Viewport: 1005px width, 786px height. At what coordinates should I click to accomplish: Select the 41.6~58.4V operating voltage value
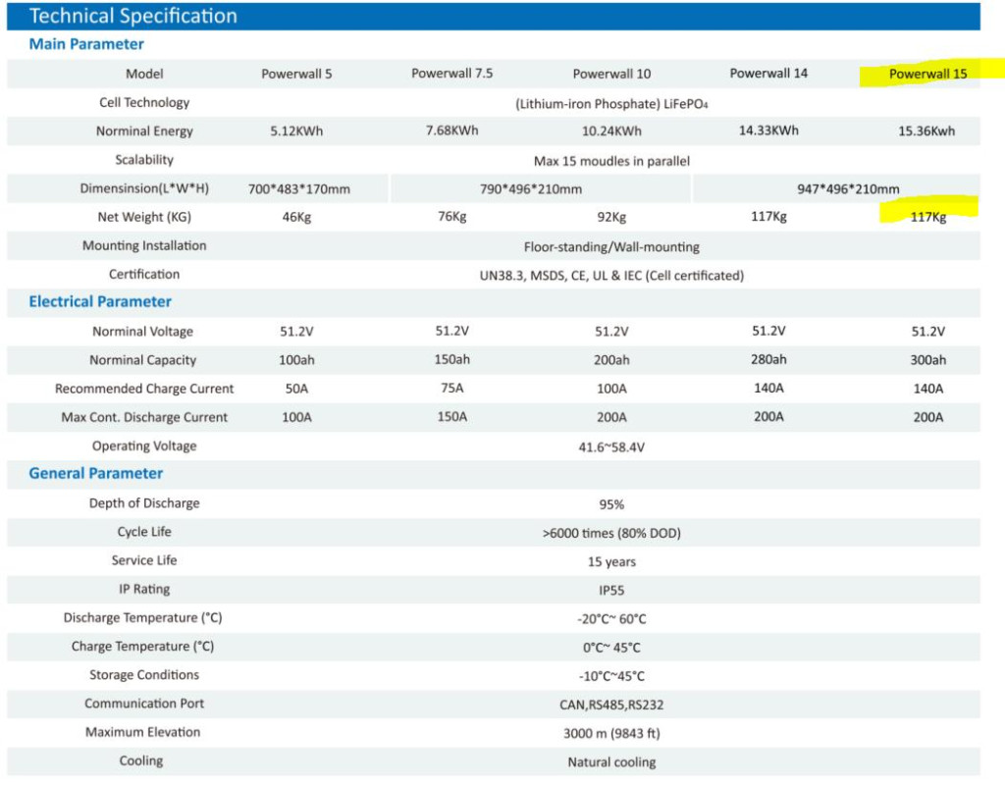[611, 447]
